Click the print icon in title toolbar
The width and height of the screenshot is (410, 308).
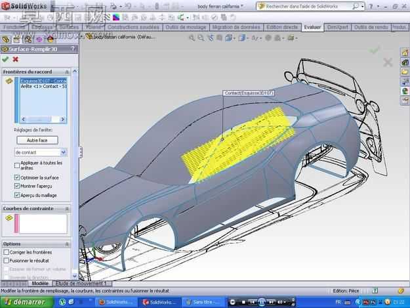[x=113, y=6]
